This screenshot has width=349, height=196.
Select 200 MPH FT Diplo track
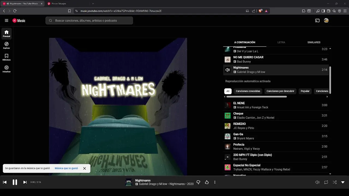click(x=276, y=157)
